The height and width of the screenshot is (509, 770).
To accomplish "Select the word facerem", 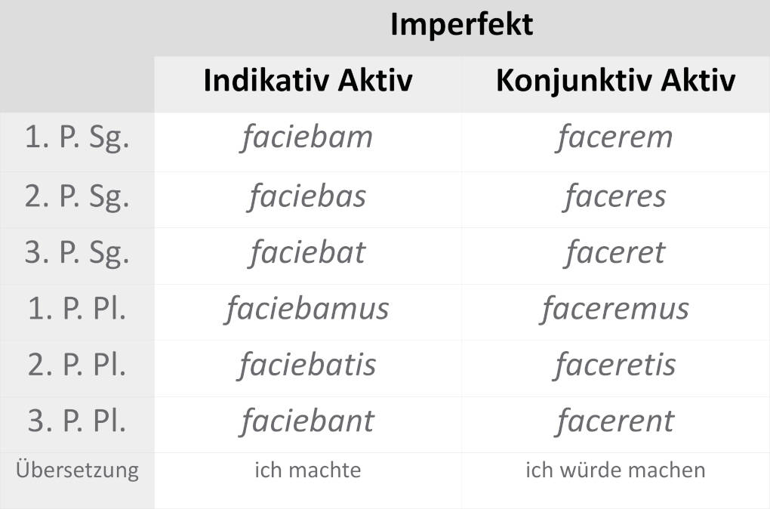I will [615, 137].
